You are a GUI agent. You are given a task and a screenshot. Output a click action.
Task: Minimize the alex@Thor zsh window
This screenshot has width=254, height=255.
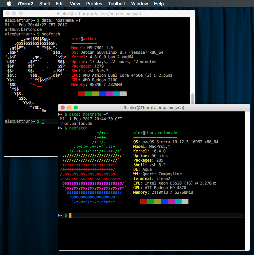pos(69,108)
